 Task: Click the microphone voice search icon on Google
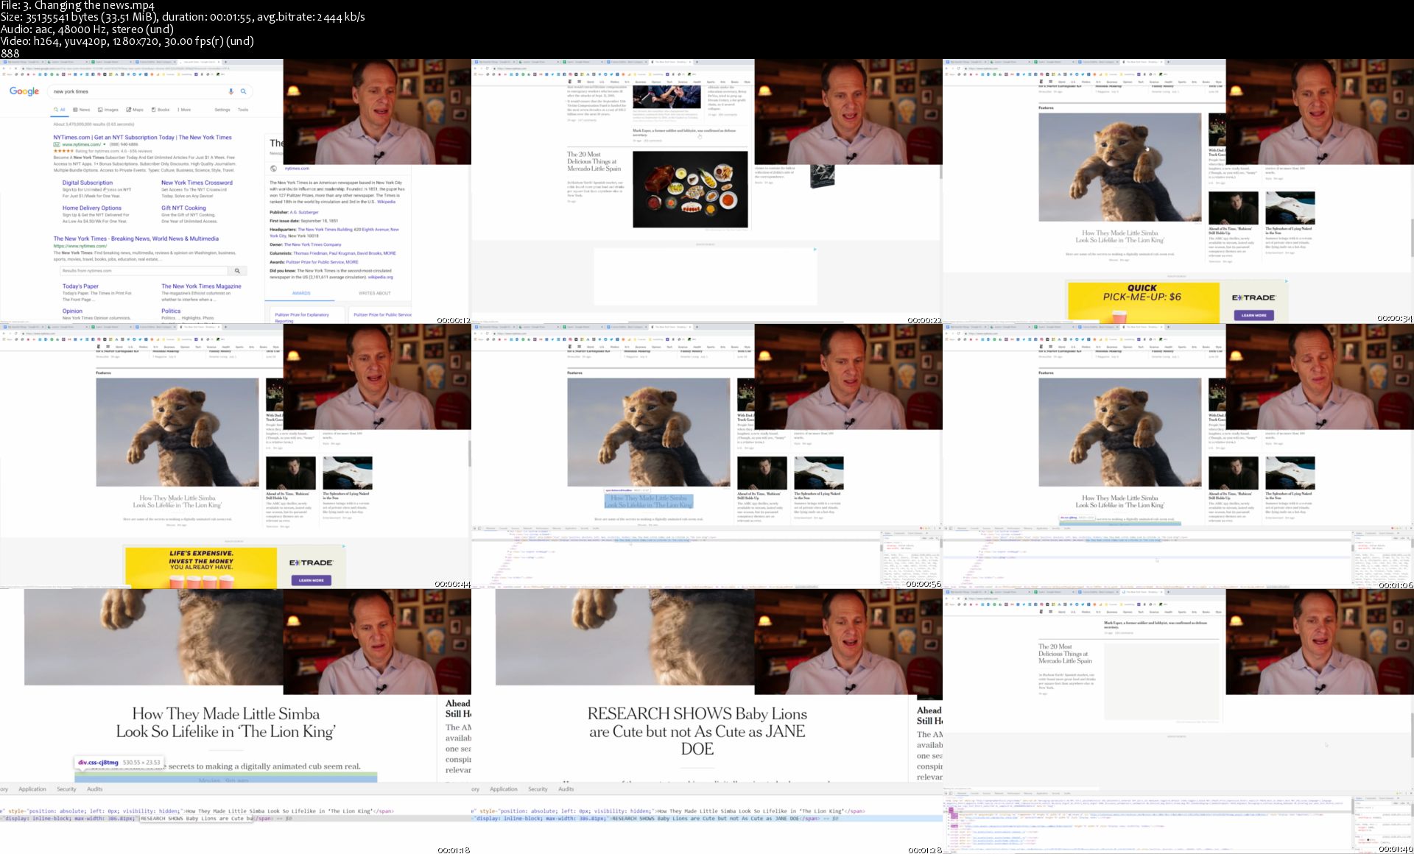(231, 91)
